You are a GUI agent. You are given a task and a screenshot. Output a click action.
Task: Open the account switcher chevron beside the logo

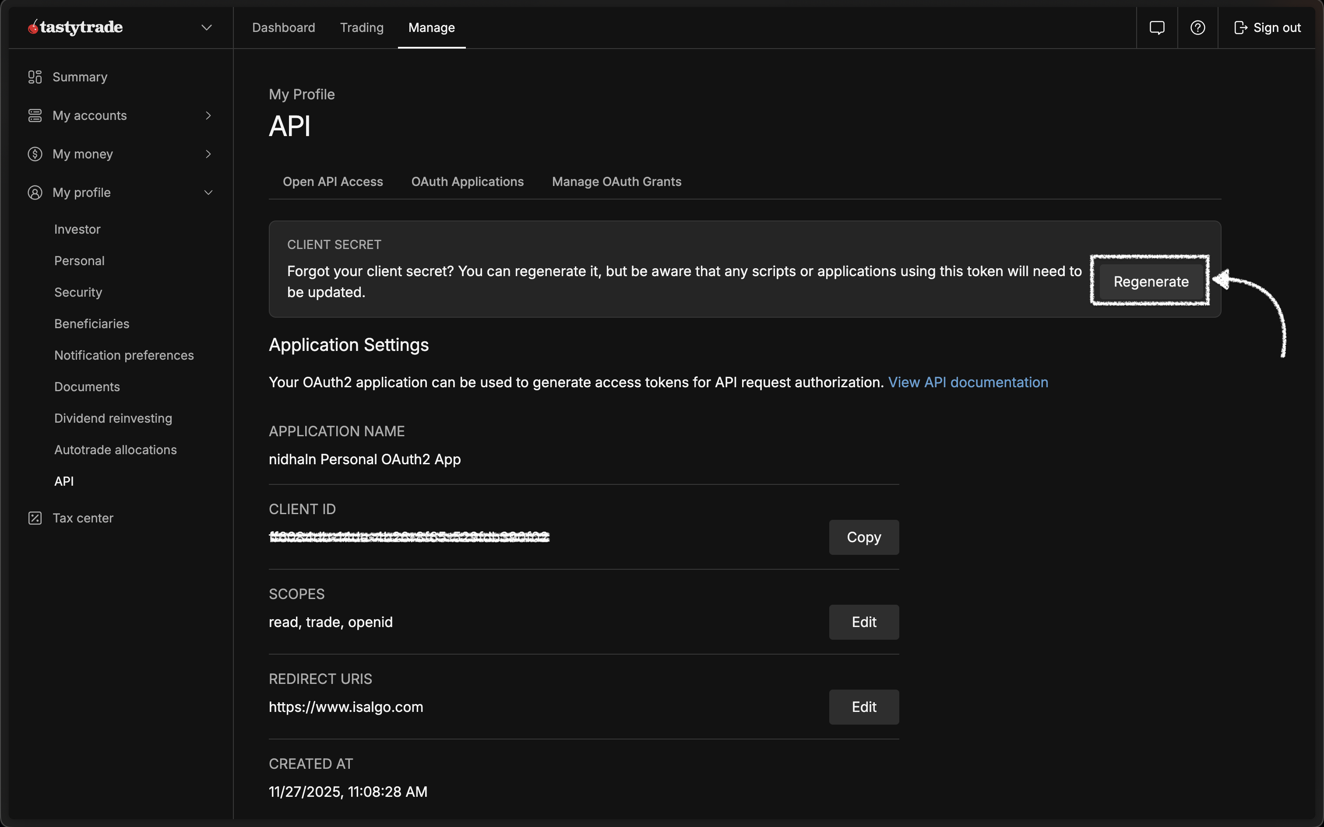tap(206, 27)
